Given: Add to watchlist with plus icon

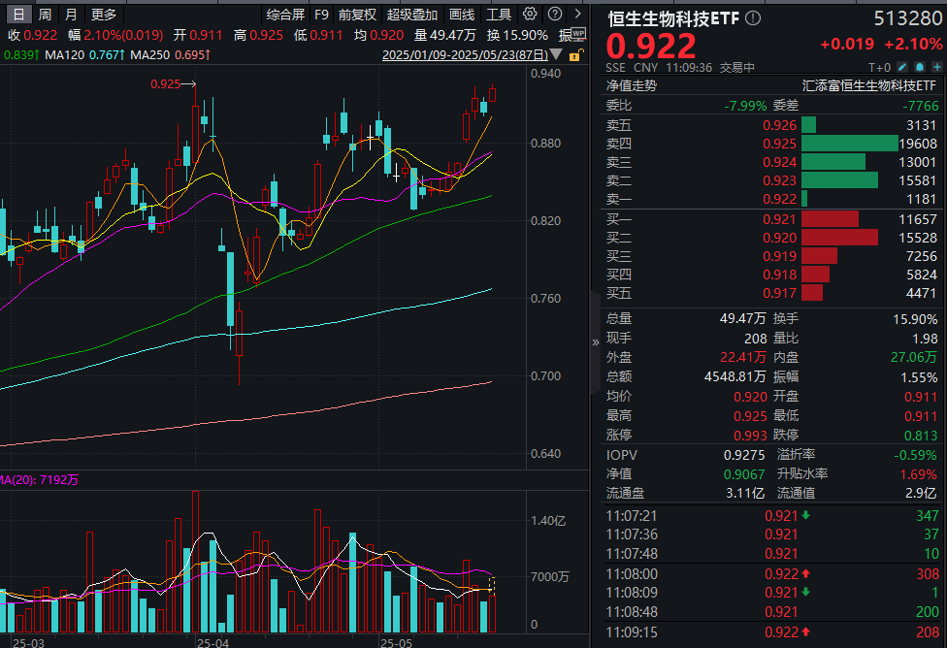Looking at the screenshot, I should click(936, 67).
